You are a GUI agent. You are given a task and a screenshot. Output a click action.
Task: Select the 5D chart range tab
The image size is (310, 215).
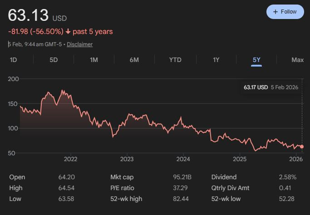coord(54,60)
